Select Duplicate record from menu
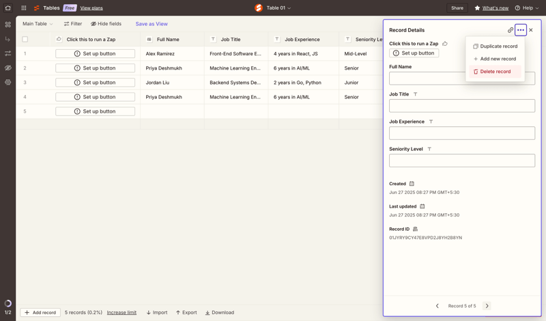 pos(495,46)
